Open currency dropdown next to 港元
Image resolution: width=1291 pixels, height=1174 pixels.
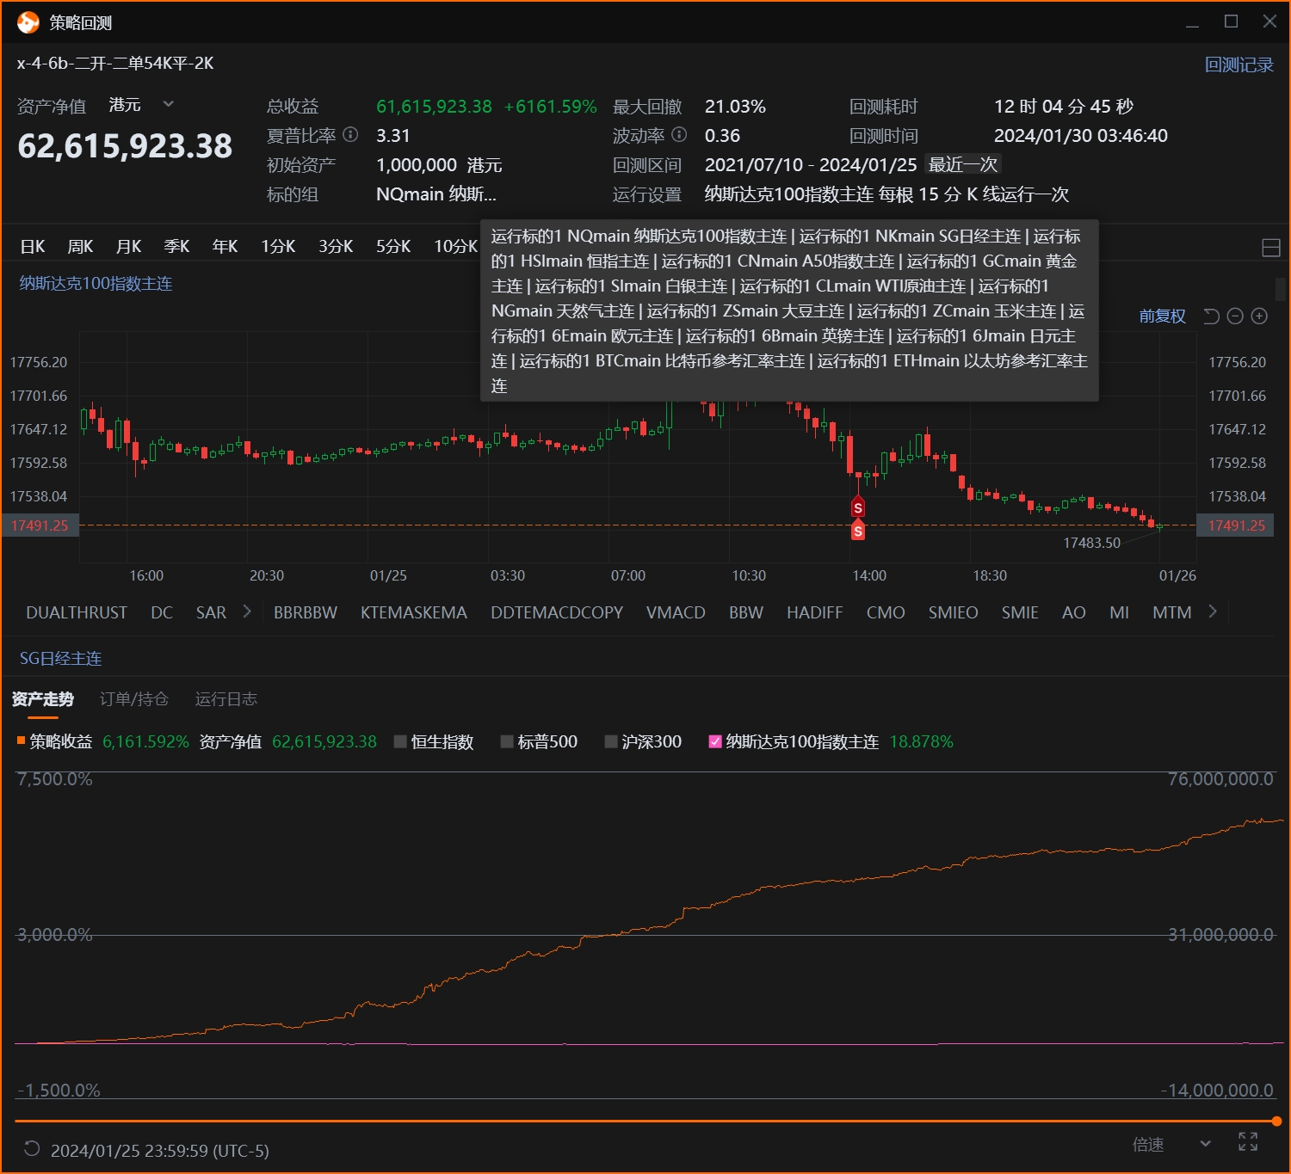169,104
